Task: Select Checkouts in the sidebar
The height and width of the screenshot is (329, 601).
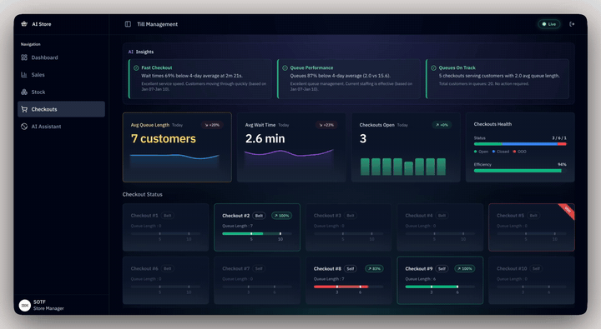Action: (x=61, y=109)
